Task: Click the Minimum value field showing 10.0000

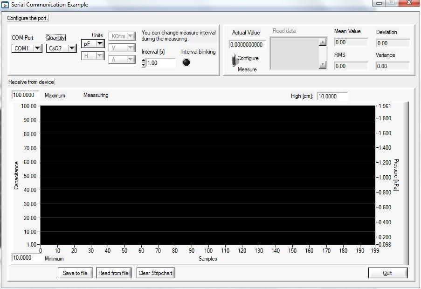Action: [26, 258]
